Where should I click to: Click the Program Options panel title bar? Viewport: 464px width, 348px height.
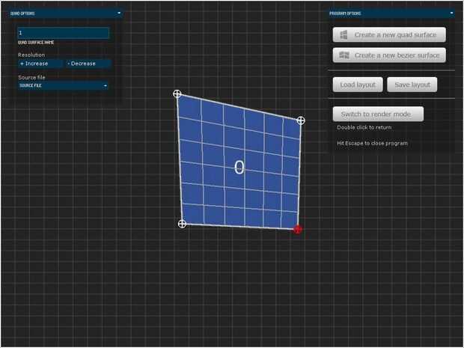(x=391, y=13)
